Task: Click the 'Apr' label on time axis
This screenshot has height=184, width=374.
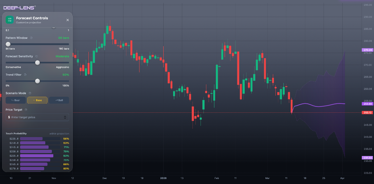Action: 342,178
